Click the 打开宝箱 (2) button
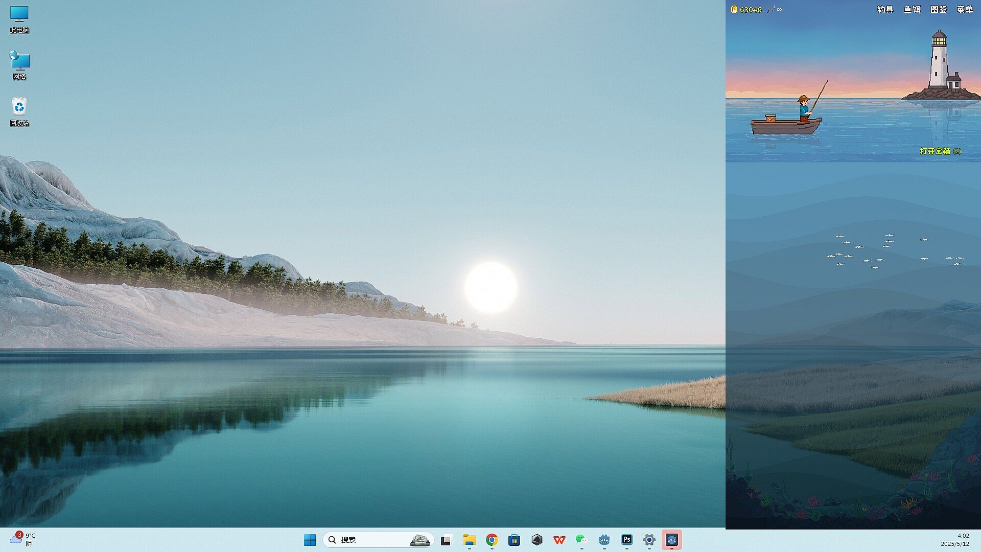The height and width of the screenshot is (552, 981). 940,151
